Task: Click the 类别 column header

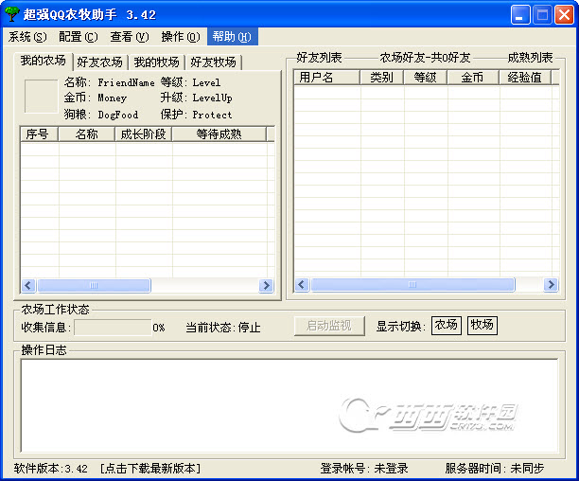Action: point(382,78)
